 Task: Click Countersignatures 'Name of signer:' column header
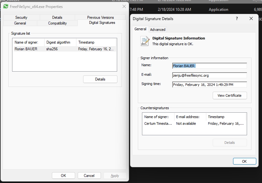158,117
